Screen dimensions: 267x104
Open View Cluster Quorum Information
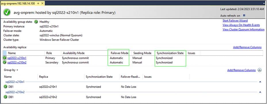pos(243,29)
